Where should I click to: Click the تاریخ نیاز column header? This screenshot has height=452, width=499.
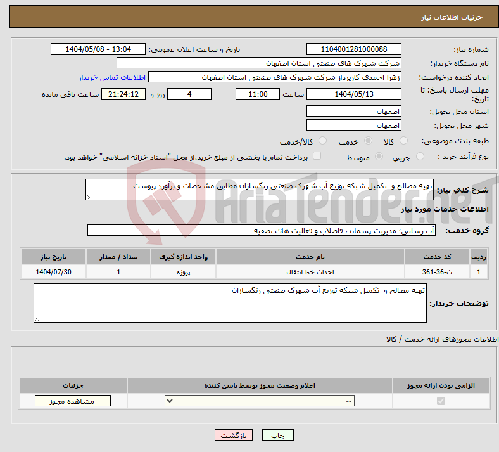53,257
